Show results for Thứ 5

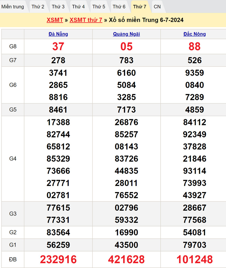(x=99, y=7)
